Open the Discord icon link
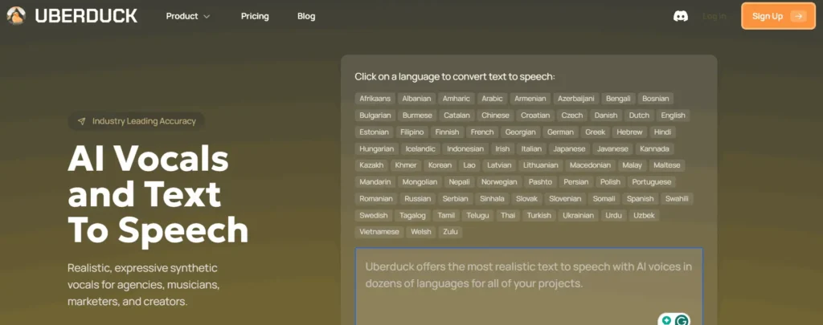The image size is (823, 325). [681, 16]
